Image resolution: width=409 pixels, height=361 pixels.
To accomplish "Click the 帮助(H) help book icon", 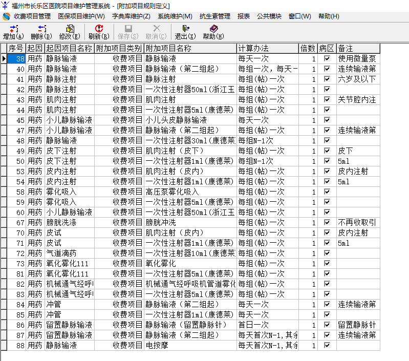I will (213, 29).
